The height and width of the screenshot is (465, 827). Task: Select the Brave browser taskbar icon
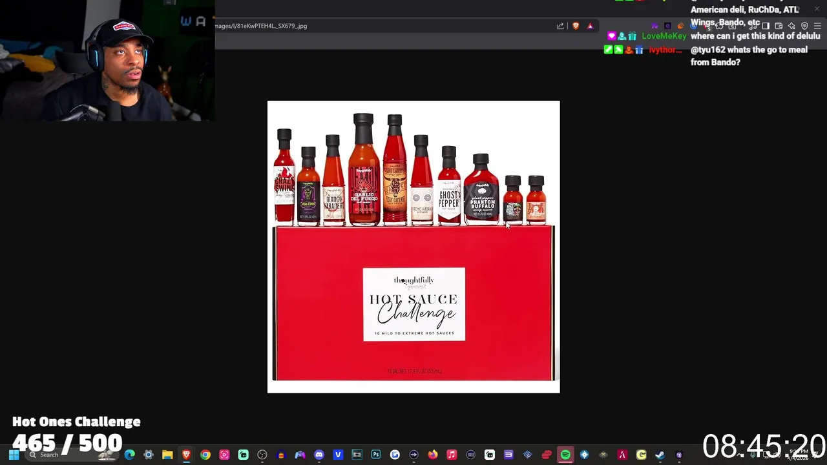[x=186, y=455]
